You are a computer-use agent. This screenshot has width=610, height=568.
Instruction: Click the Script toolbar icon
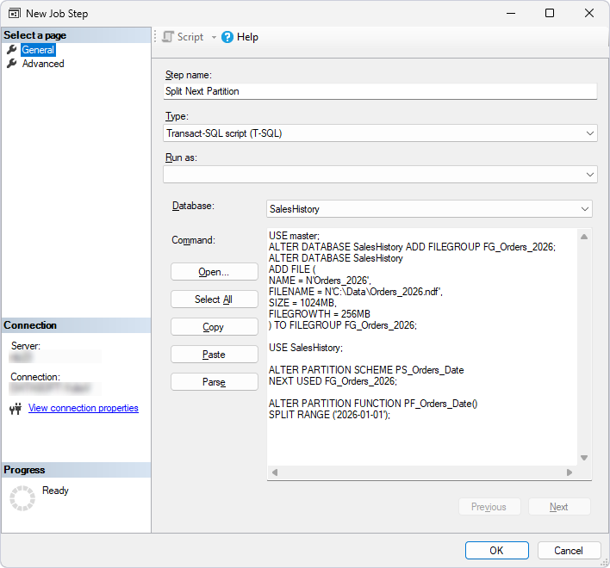pos(168,37)
